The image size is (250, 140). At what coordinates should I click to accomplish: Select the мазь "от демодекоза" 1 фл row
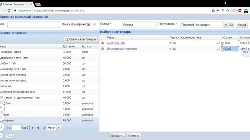[x=50, y=98]
